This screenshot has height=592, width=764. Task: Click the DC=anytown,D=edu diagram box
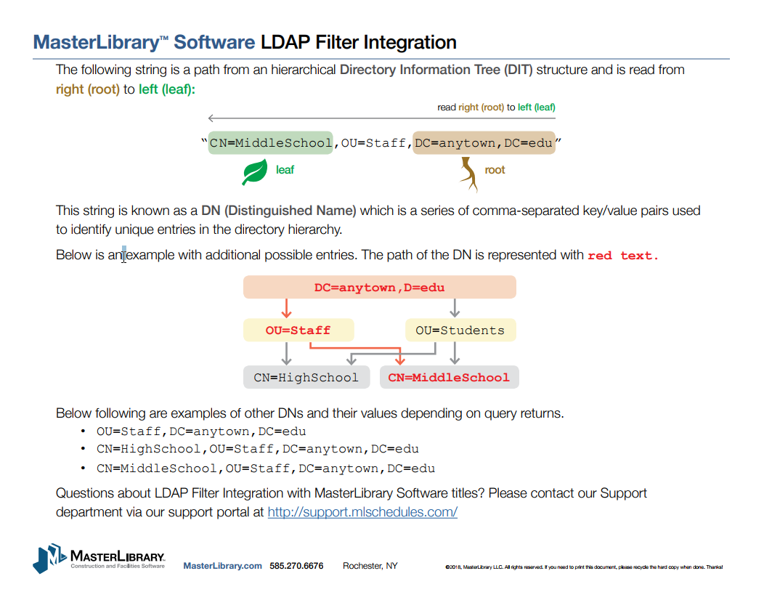click(380, 287)
